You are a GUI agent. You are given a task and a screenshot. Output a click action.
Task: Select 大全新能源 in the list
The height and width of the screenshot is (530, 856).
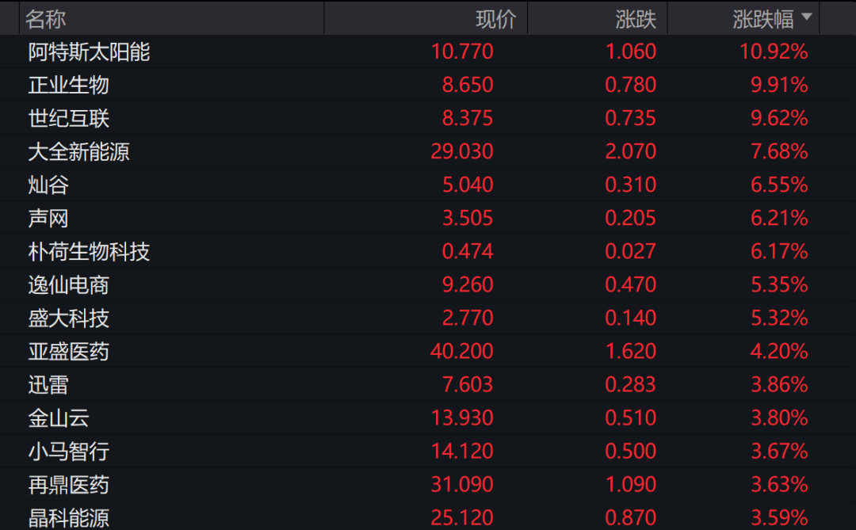(x=79, y=152)
